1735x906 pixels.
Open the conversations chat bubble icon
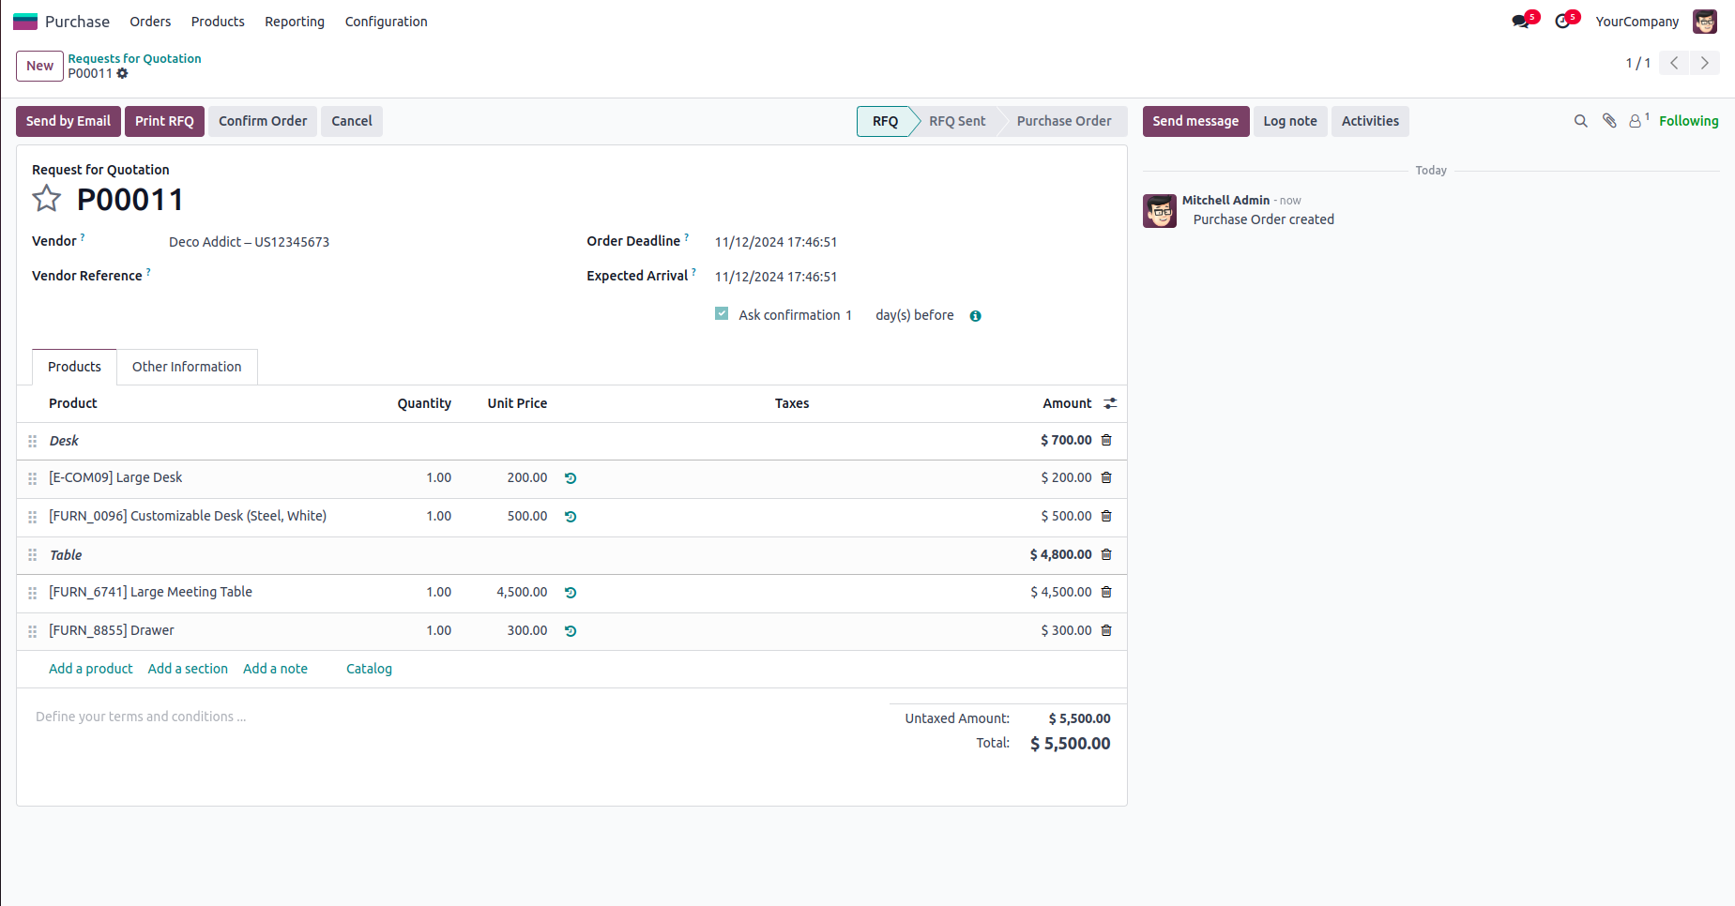(x=1520, y=22)
